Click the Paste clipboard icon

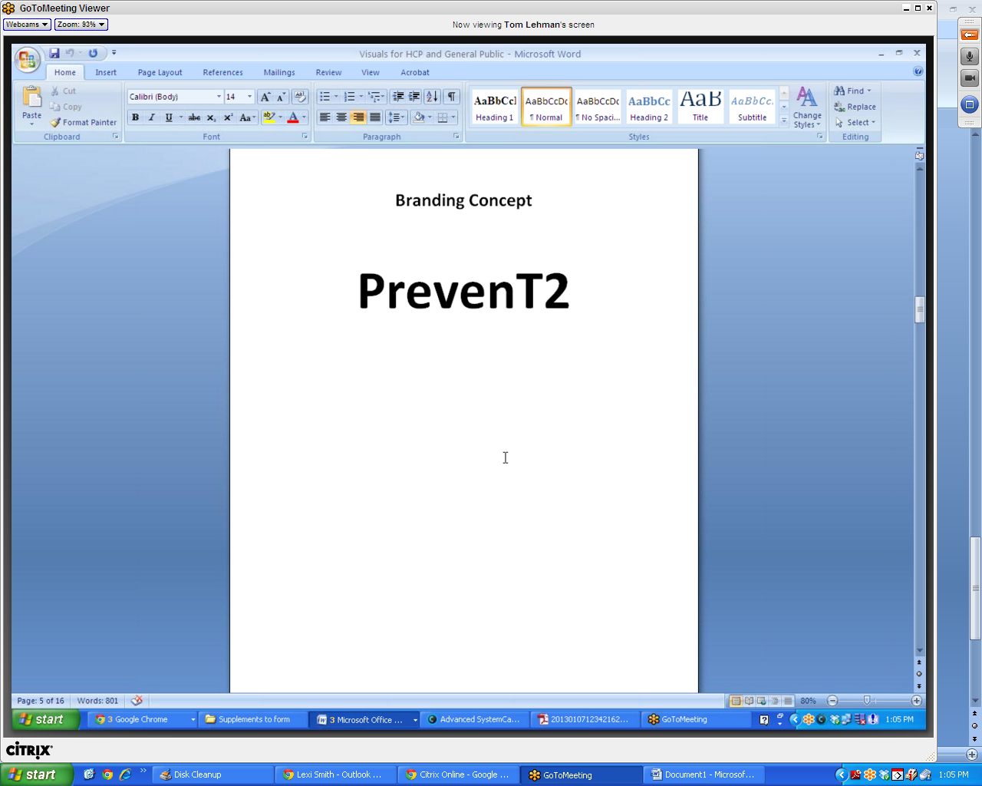pos(31,97)
